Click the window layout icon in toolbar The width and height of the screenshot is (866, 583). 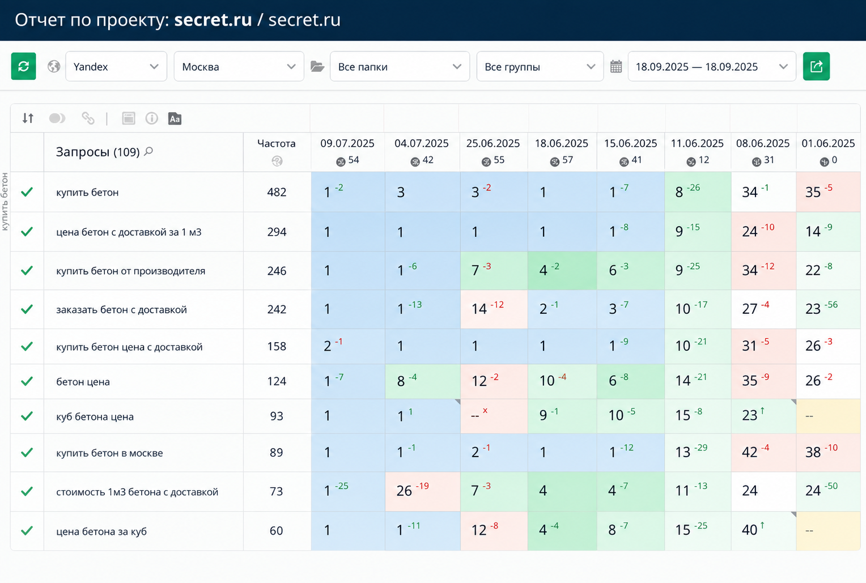point(129,118)
